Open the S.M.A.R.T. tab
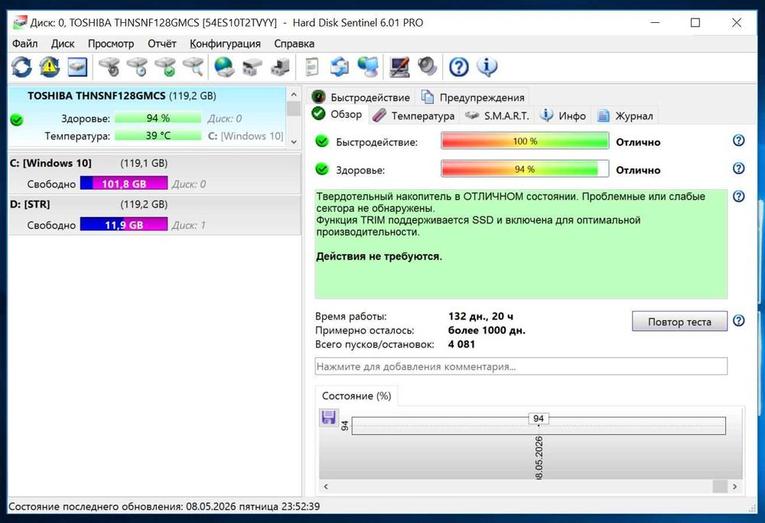 coord(496,115)
